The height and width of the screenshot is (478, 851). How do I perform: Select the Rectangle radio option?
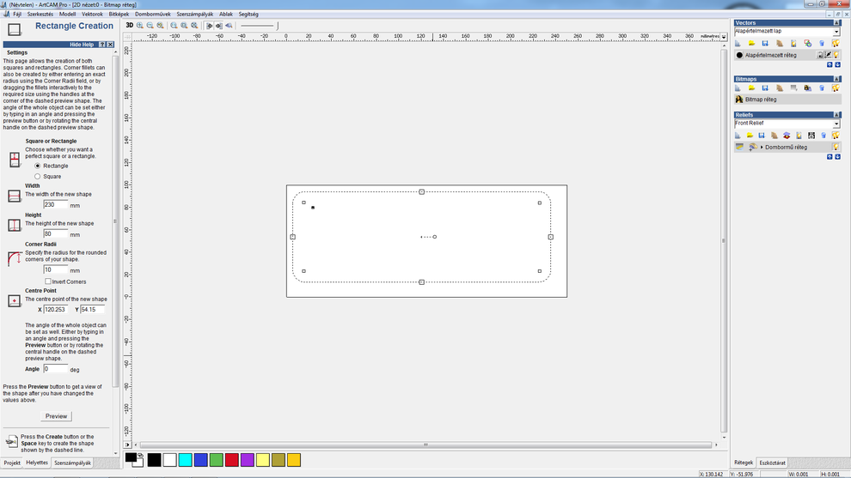(38, 166)
